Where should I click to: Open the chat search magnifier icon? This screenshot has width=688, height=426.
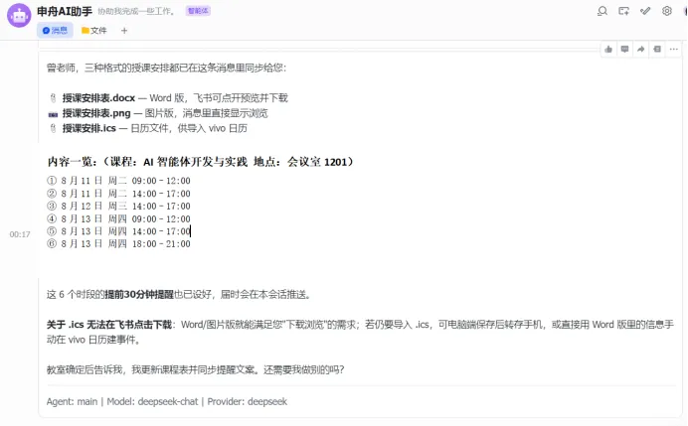[602, 11]
